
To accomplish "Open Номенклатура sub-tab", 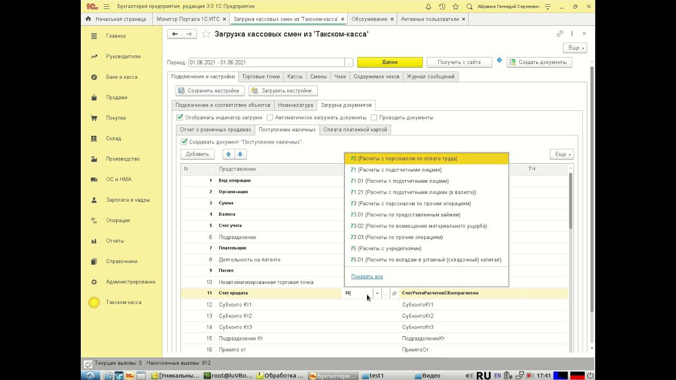I will 296,105.
